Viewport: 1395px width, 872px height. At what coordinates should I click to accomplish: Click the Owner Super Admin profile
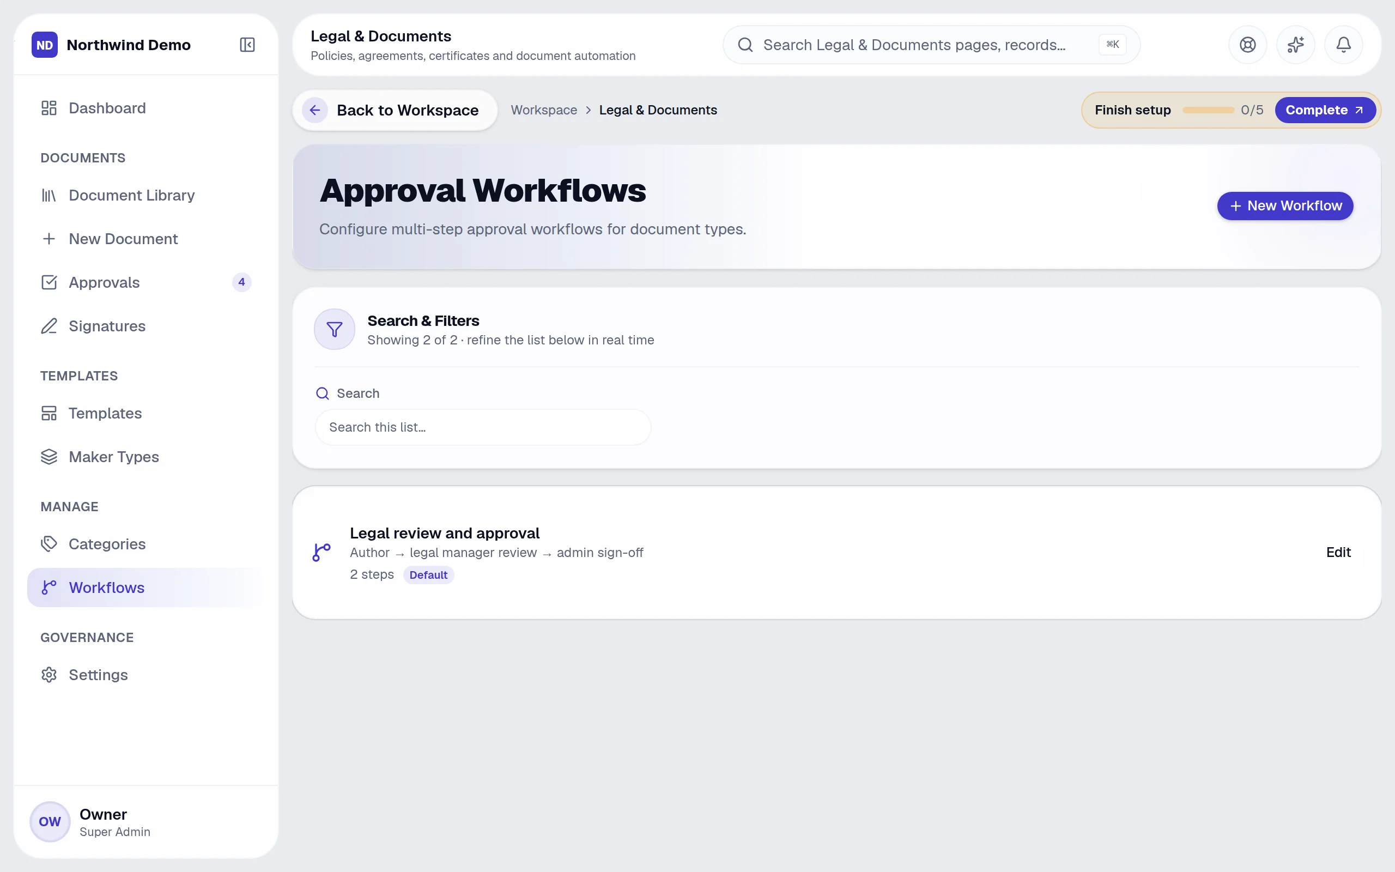pos(146,821)
